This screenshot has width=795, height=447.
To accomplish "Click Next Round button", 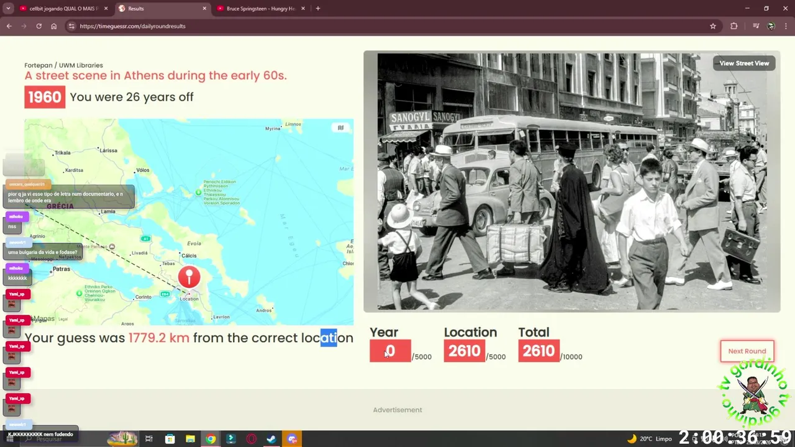I will point(747,351).
